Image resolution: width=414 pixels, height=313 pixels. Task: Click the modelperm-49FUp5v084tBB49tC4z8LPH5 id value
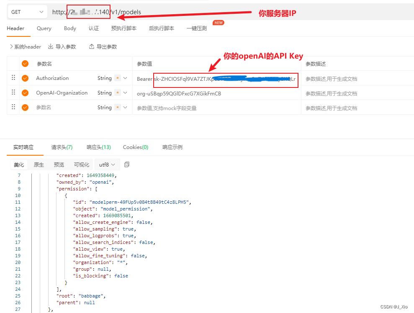click(x=139, y=202)
